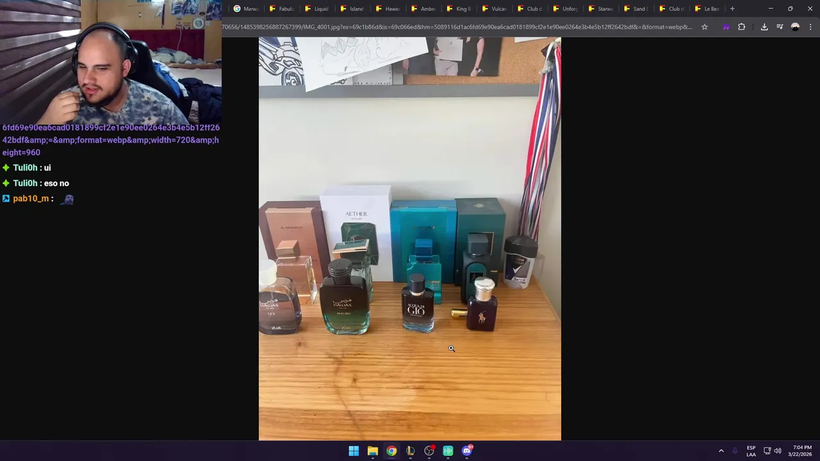Switch to the Le Bea tab
The image size is (820, 461).
tap(707, 9)
